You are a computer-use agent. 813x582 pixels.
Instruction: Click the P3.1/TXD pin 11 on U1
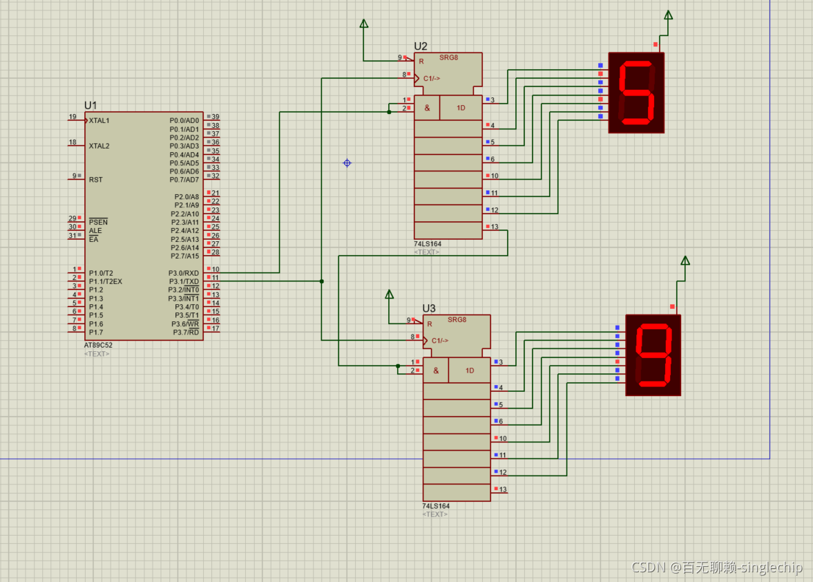(x=213, y=280)
